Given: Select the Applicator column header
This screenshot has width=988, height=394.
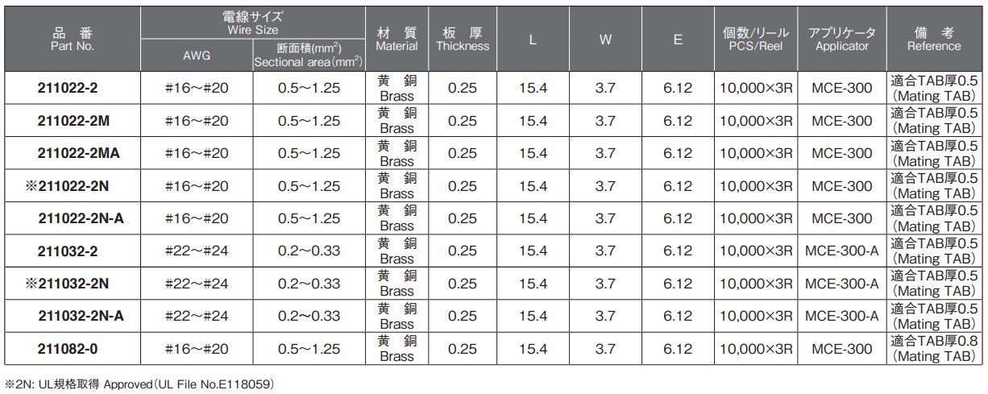Looking at the screenshot, I should click(842, 39).
